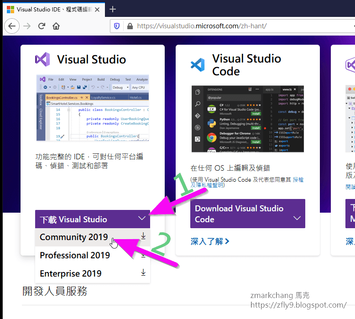Image resolution: width=355 pixels, height=319 pixels.
Task: Open tracking protection shield icon in address bar
Action: click(x=117, y=26)
